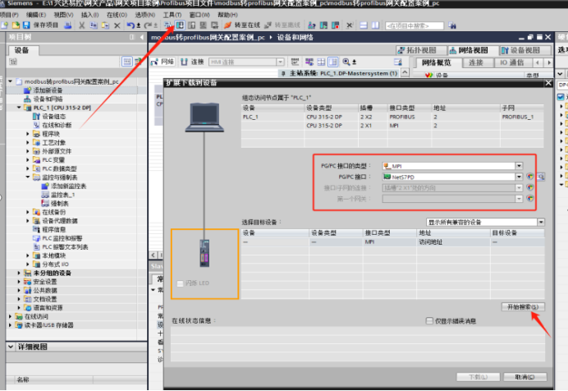Click the 下载(L) download button
Viewport: 568px width, 391px height.
pos(479,377)
